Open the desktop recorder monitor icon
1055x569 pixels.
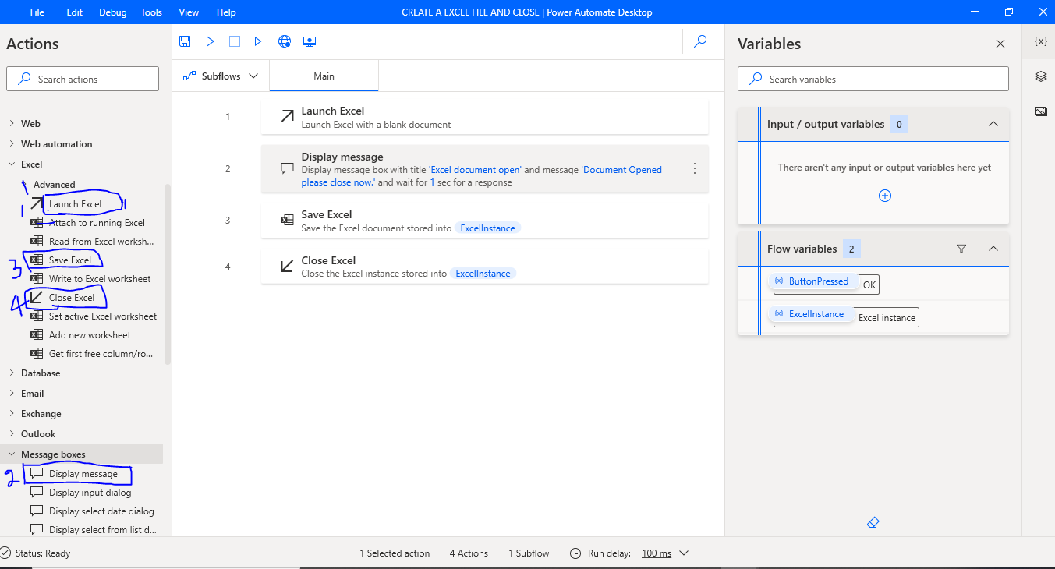(310, 41)
